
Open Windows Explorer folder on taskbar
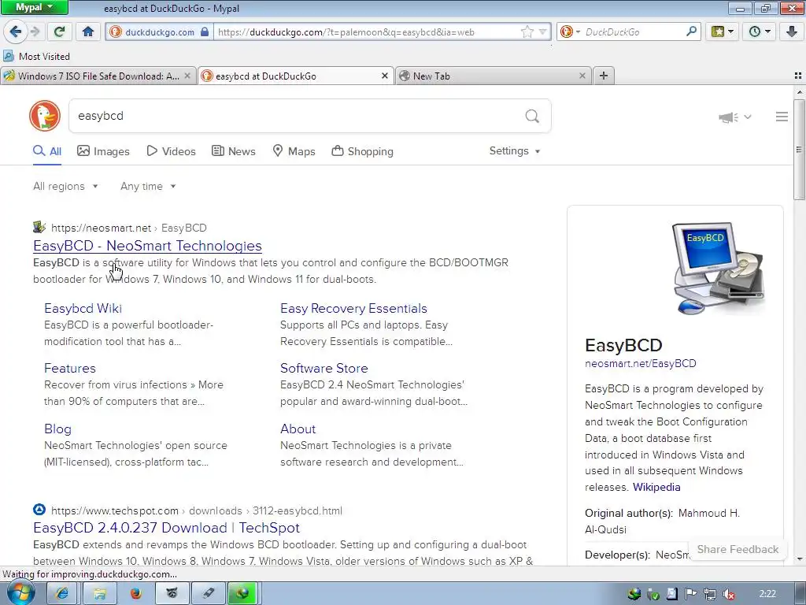tap(99, 594)
